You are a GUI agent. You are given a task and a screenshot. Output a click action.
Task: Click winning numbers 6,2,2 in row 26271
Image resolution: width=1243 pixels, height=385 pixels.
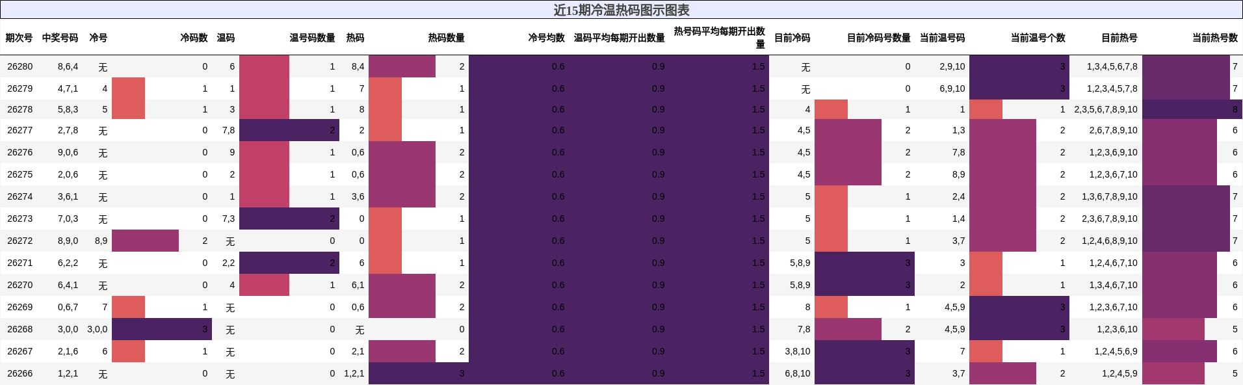(x=68, y=263)
